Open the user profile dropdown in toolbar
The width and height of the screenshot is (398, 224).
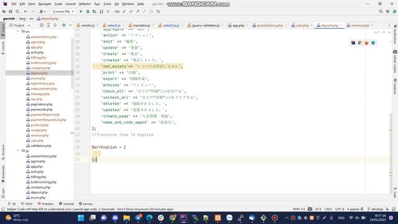[x=42, y=11]
